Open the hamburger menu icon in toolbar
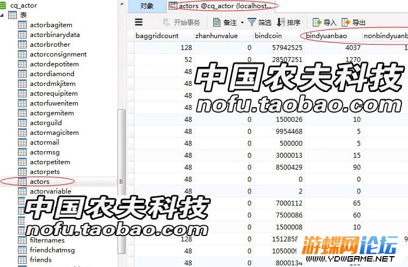This screenshot has height=267, width=408. [139, 22]
